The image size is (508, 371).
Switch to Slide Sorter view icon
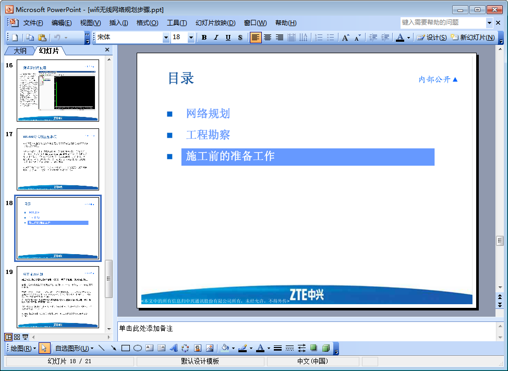(17, 337)
